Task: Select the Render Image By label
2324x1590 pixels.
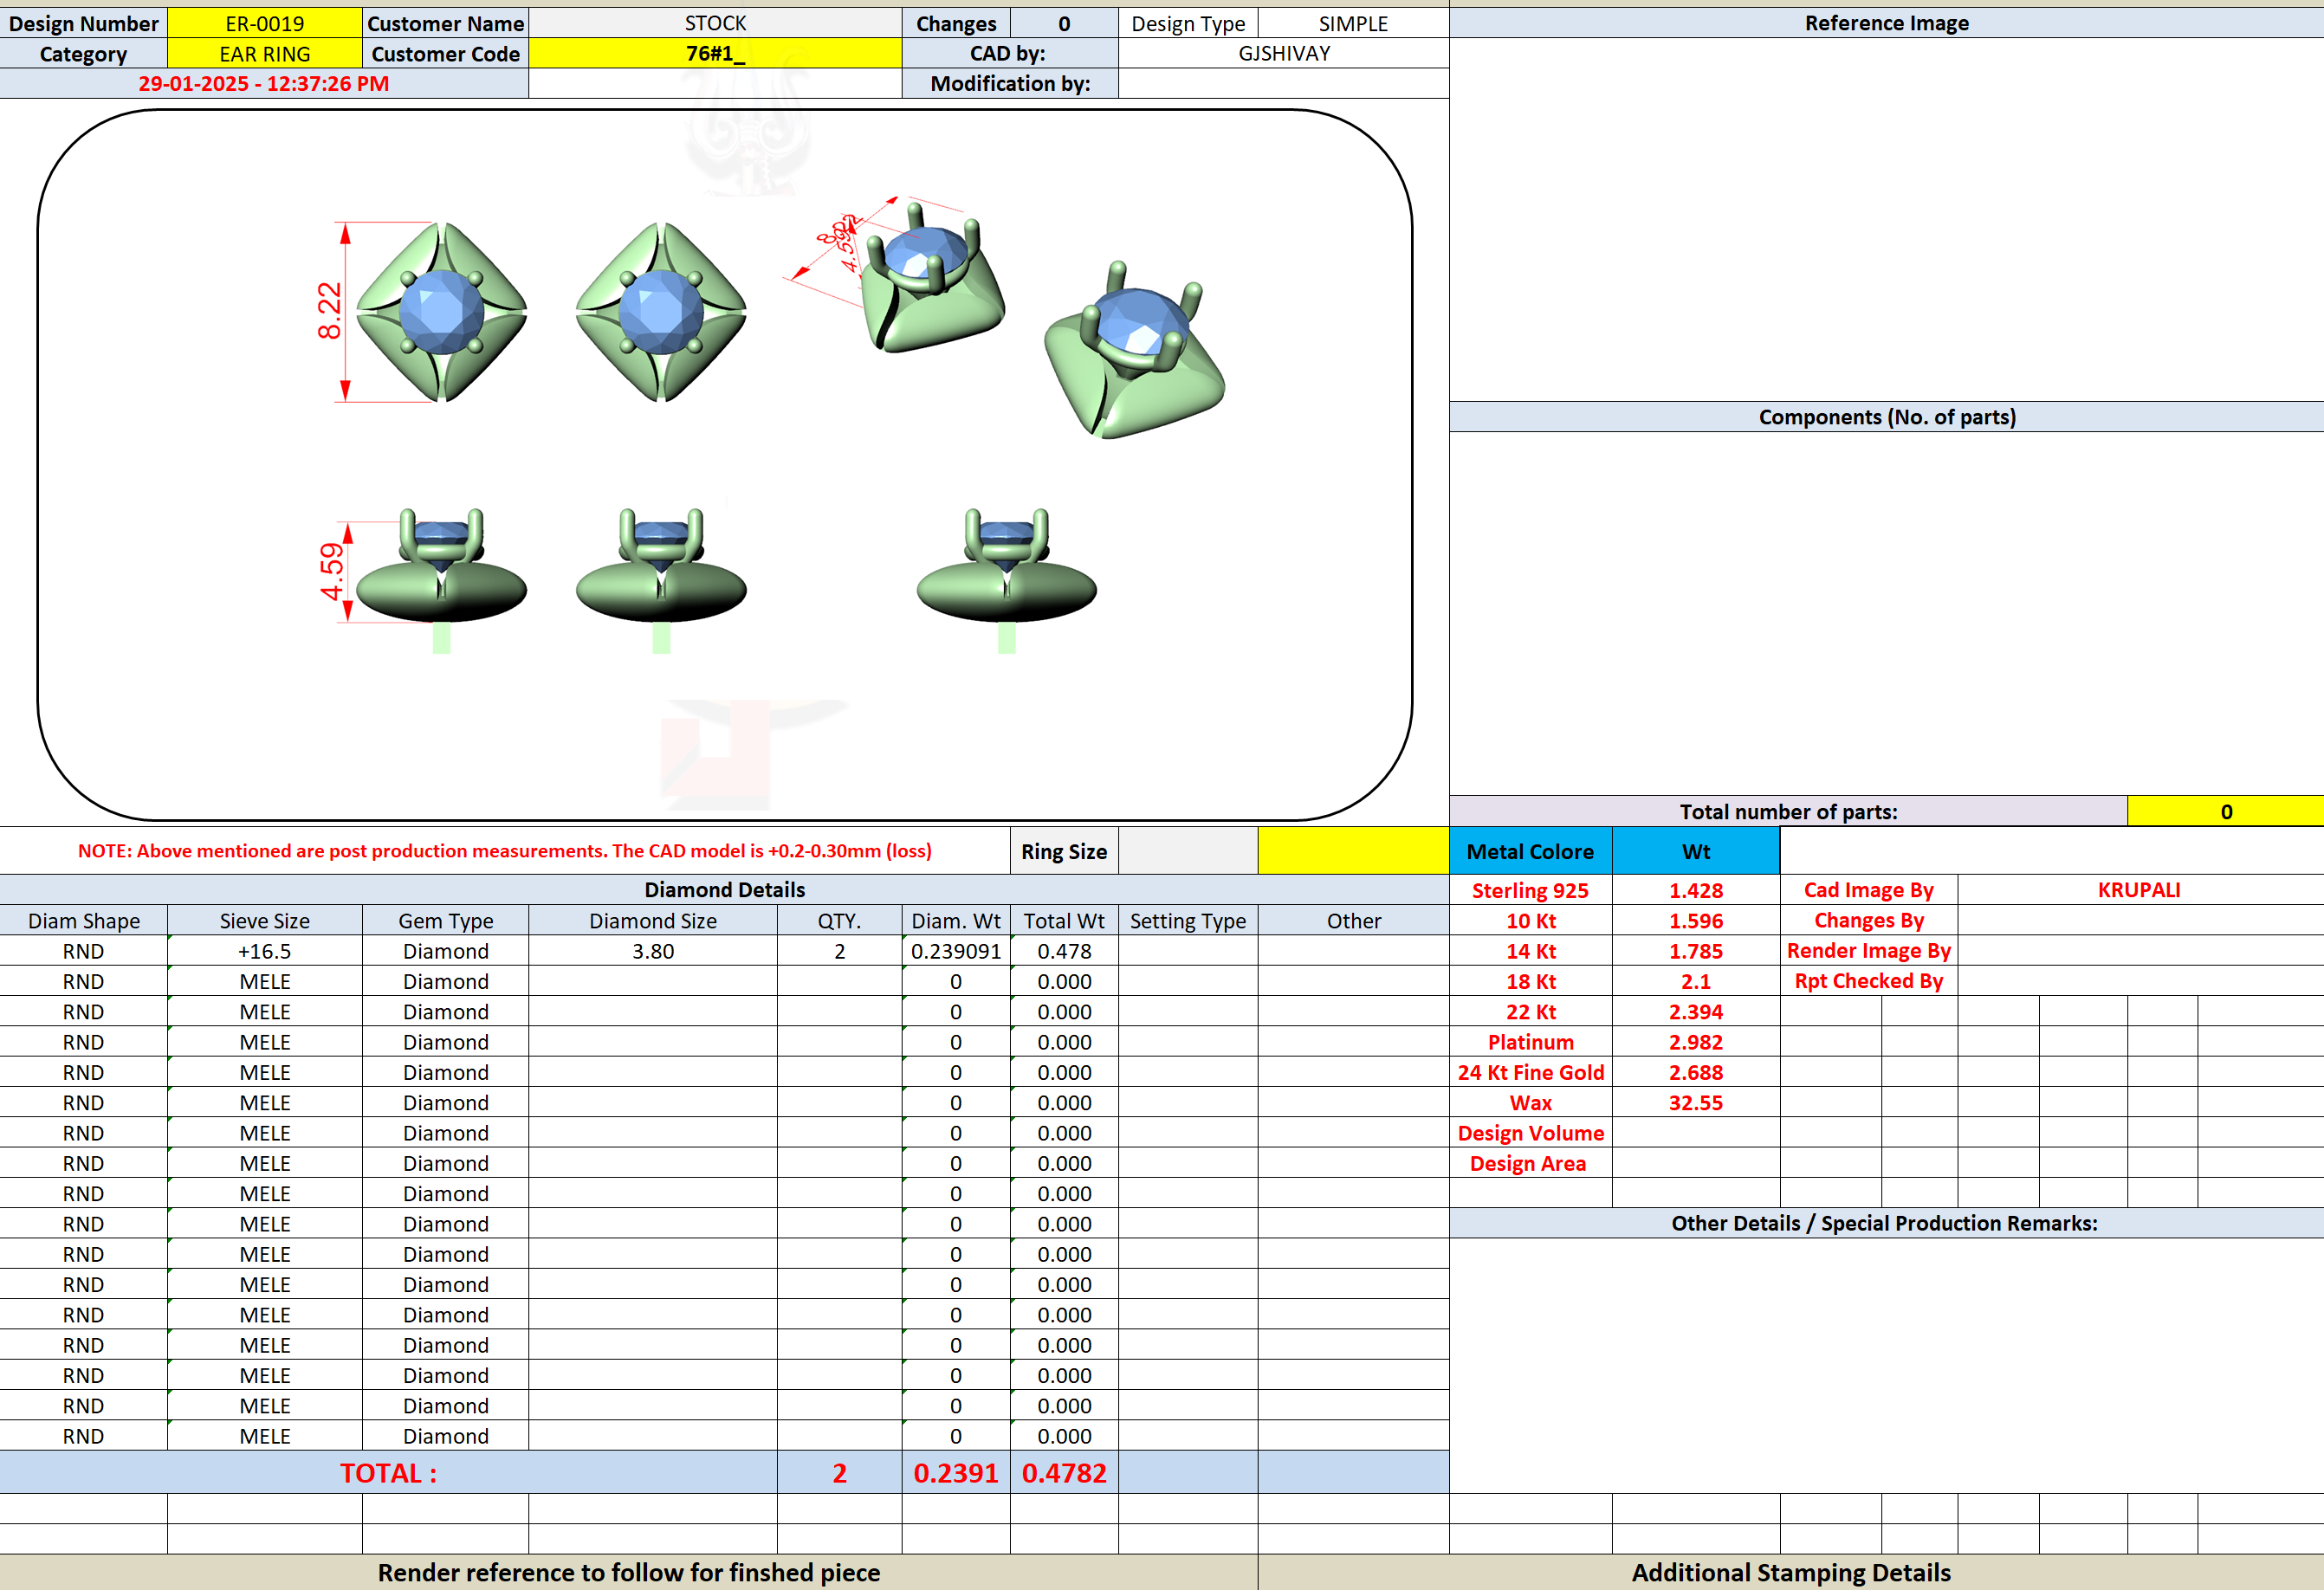Action: 1868,951
